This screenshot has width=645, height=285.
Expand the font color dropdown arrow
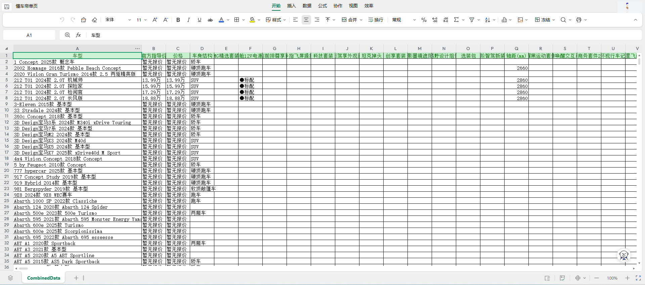pyautogui.click(x=228, y=20)
